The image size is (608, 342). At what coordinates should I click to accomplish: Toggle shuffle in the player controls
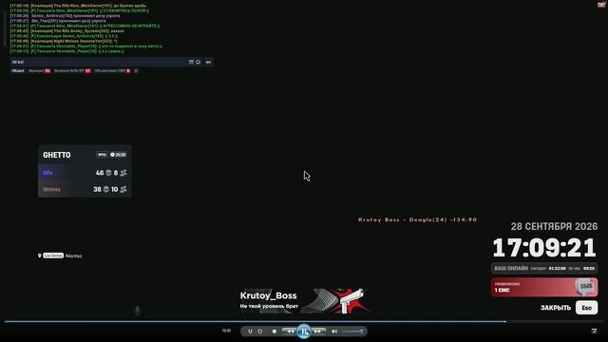coord(250,332)
